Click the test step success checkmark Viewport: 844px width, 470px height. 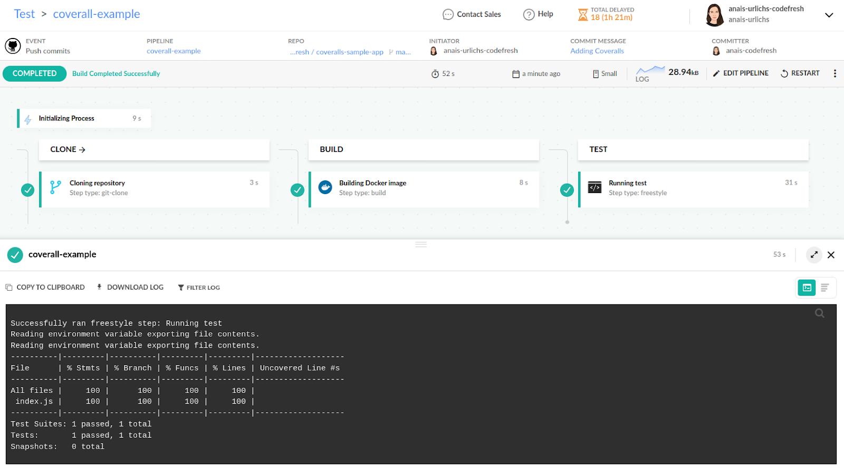pyautogui.click(x=567, y=190)
